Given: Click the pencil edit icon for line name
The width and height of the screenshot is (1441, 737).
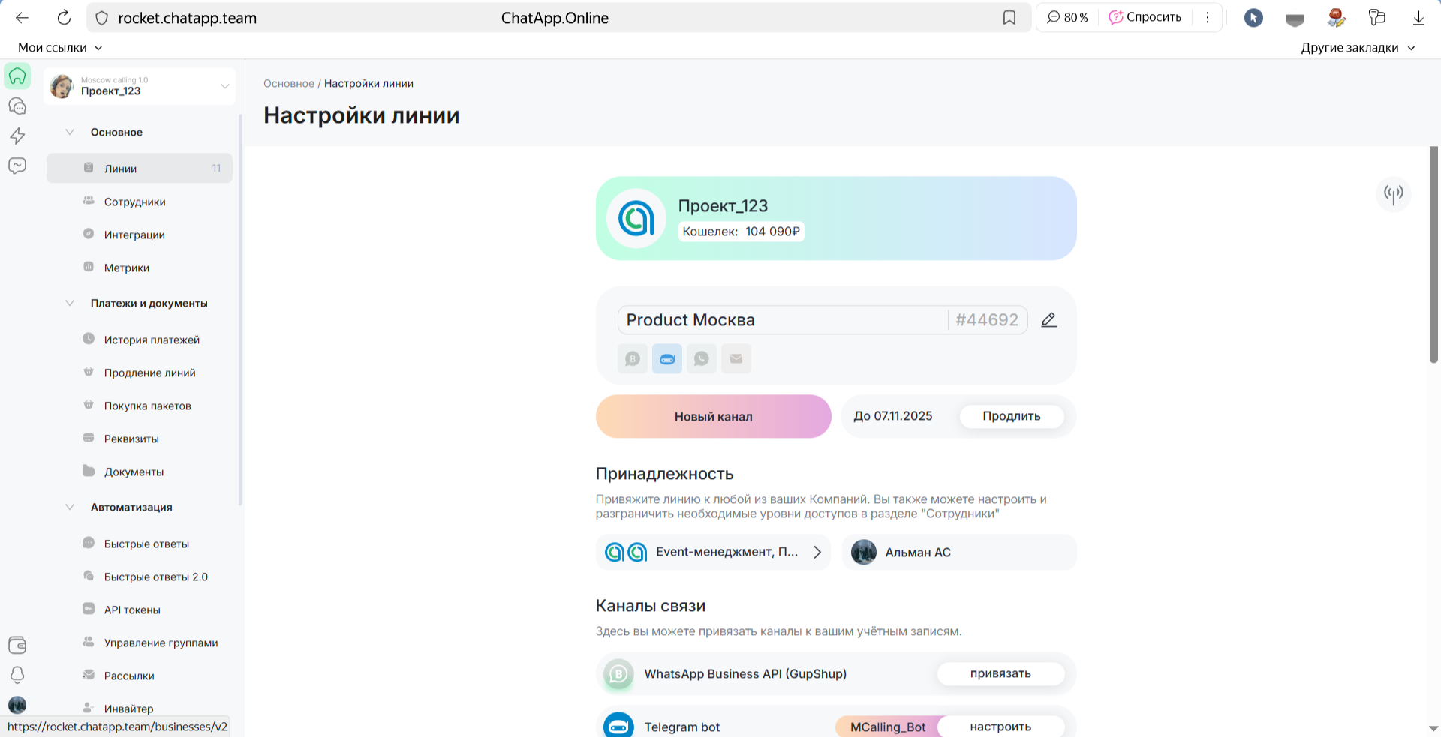Looking at the screenshot, I should coord(1048,320).
